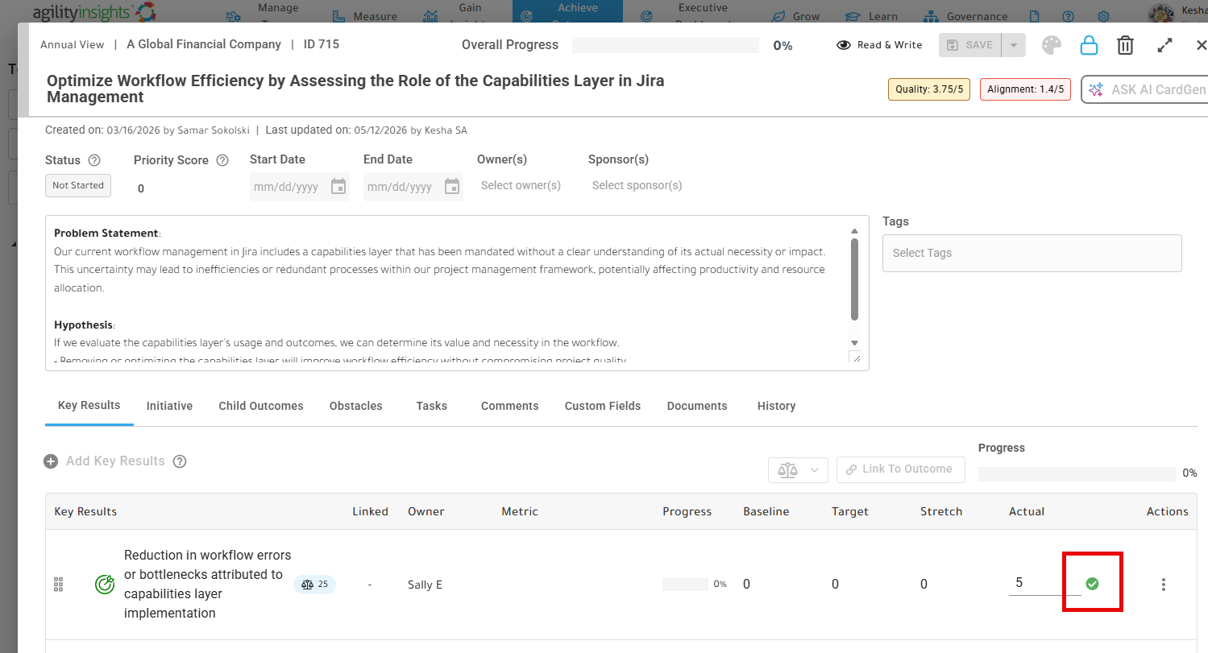This screenshot has width=1208, height=653.
Task: Click the green target key result icon
Action: click(x=104, y=585)
